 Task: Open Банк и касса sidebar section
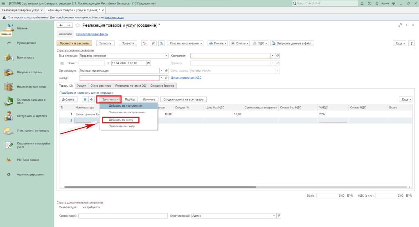(x=25, y=57)
